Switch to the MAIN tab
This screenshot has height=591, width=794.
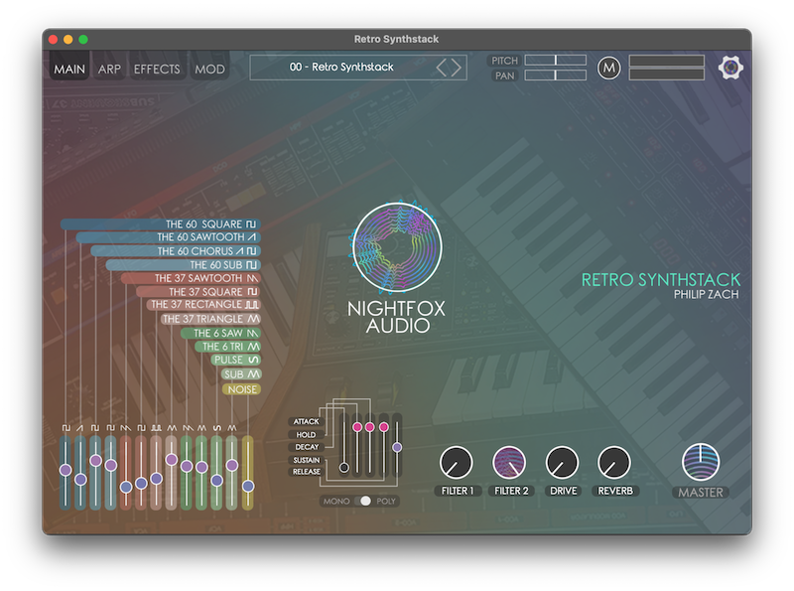pyautogui.click(x=69, y=69)
